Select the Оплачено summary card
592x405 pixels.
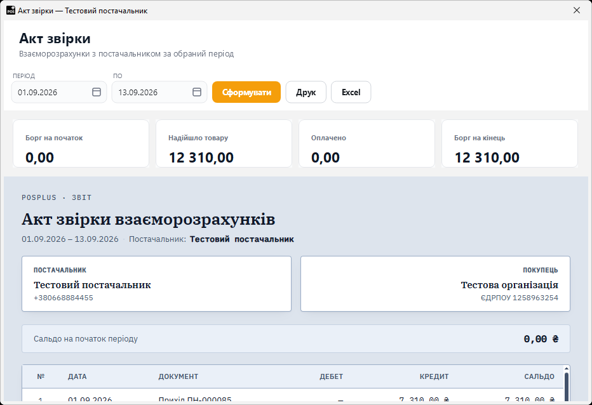coord(367,143)
